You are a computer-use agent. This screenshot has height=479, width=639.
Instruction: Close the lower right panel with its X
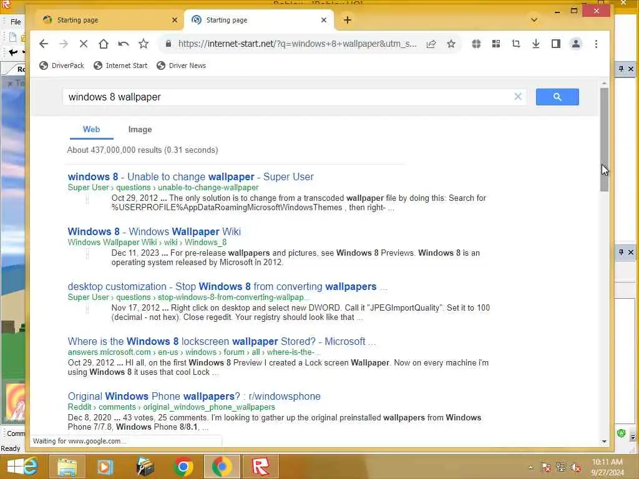click(630, 253)
